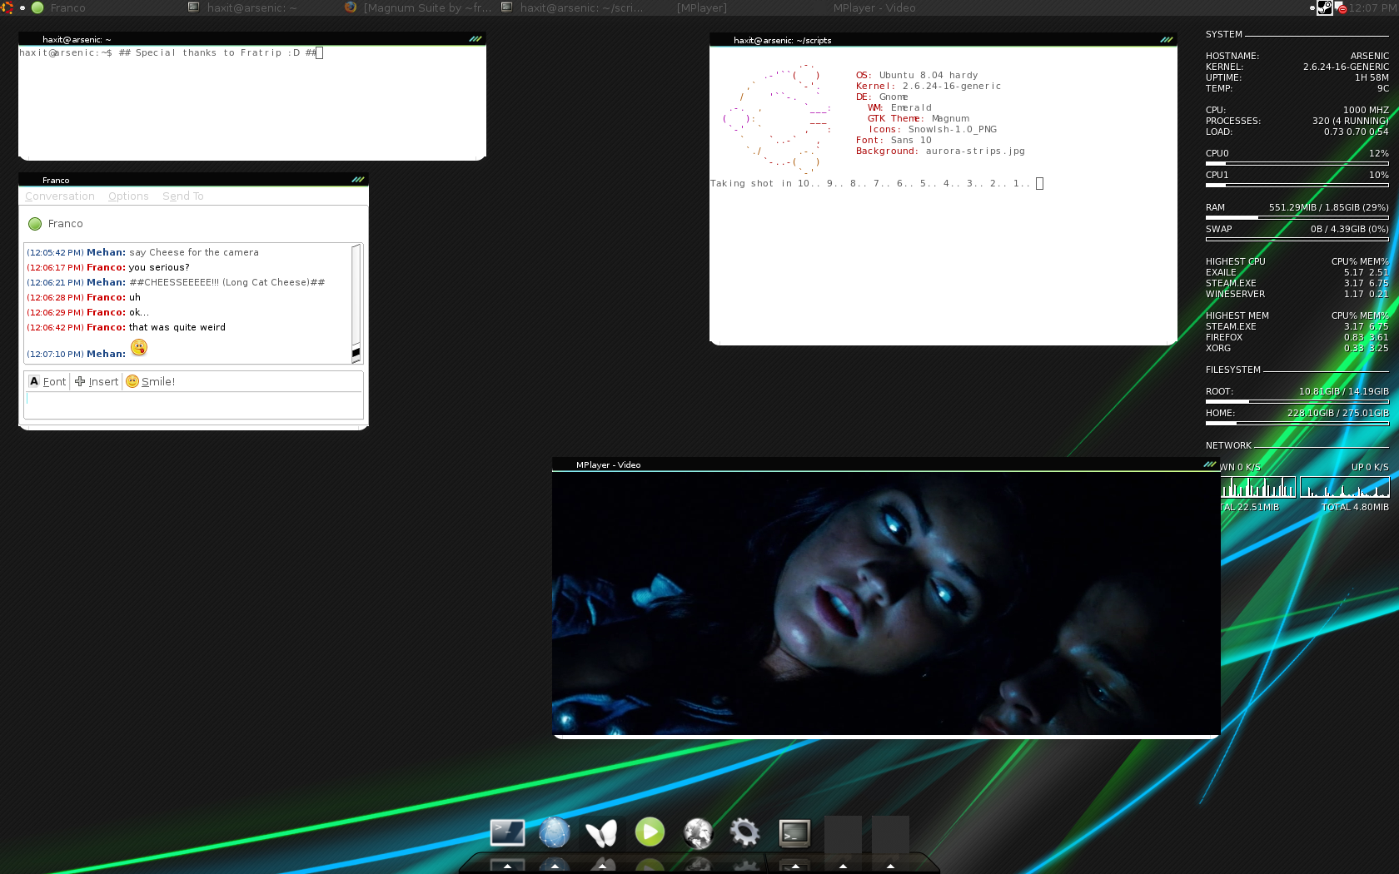Launch the green play button dock icon

click(650, 832)
